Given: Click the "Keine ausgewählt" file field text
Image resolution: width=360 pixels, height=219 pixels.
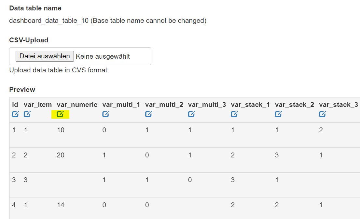Looking at the screenshot, I should (103, 56).
